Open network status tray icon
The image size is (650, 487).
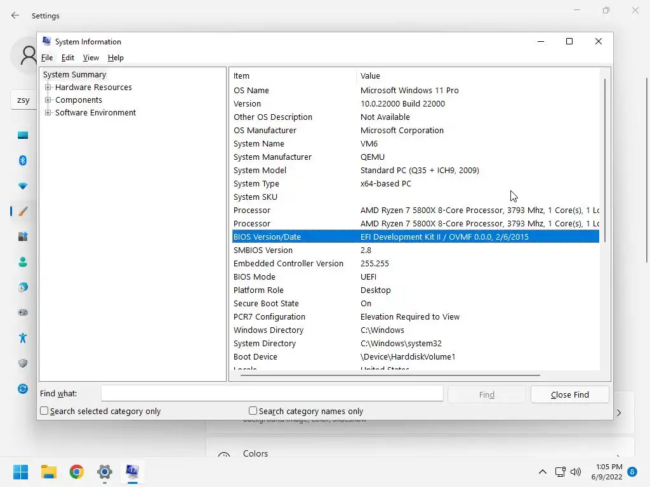pos(560,472)
